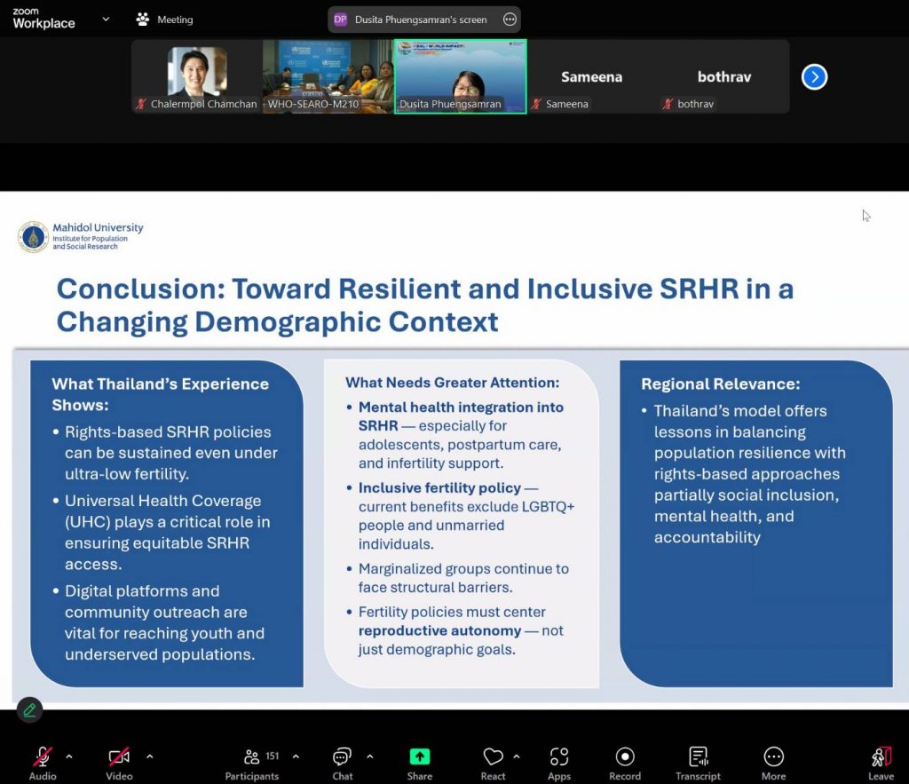This screenshot has width=909, height=784.
Task: Expand the video options chevron
Action: pyautogui.click(x=149, y=756)
